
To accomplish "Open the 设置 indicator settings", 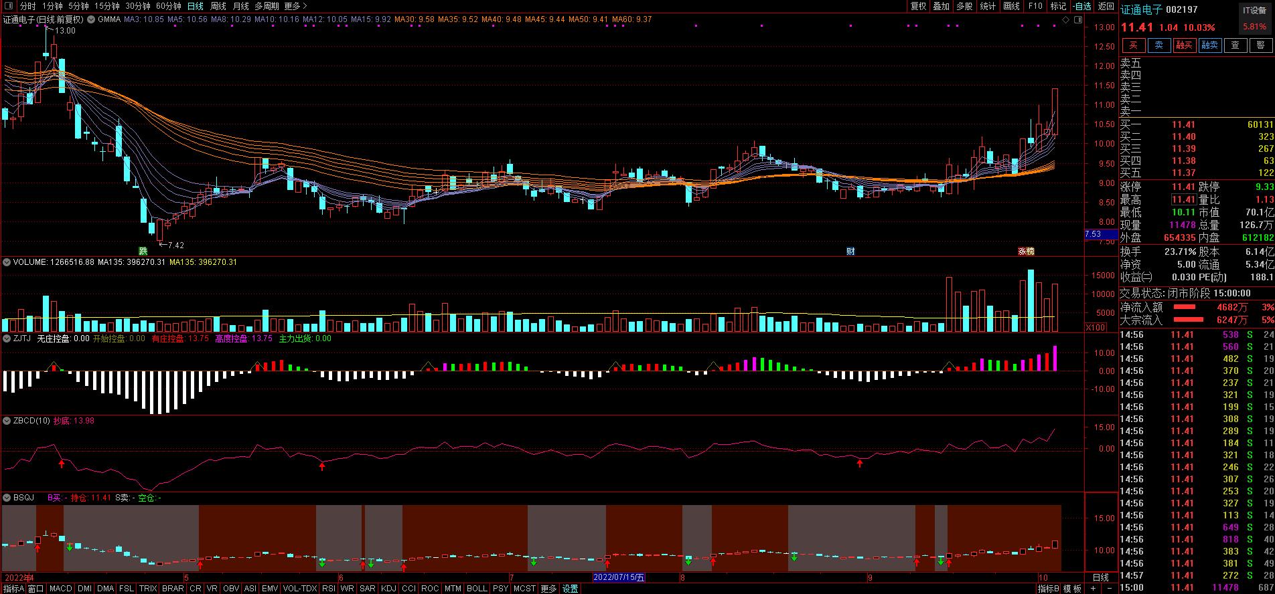I will (x=570, y=589).
